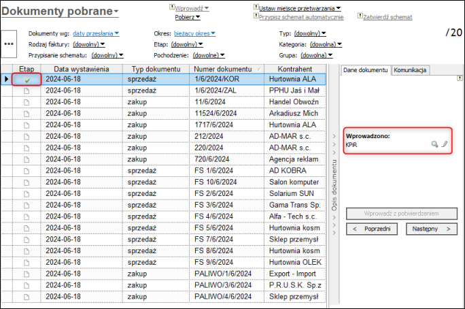The height and width of the screenshot is (309, 465).
Task: Toggle the Opis dokumentu side panel strip
Action: click(334, 184)
